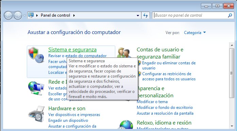Image resolution: width=237 pixels, height=131 pixels.
Task: Click the scrollbar up arrow
Action: [232, 45]
